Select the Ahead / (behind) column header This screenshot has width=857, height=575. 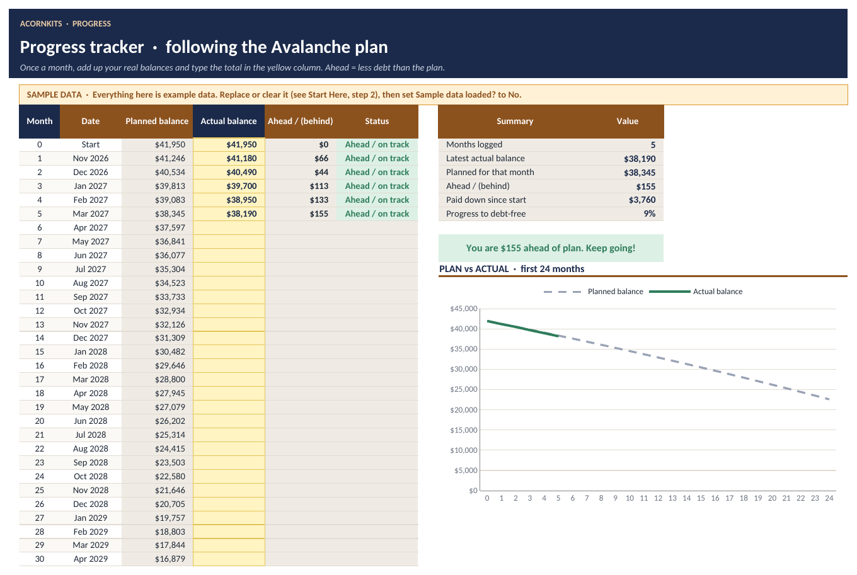point(300,122)
